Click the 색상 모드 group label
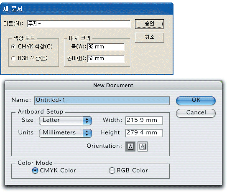The width and height of the screenshot is (227, 192). (x=24, y=38)
